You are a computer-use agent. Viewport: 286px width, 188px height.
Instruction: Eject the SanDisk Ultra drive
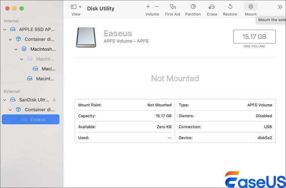click(54, 100)
